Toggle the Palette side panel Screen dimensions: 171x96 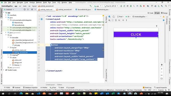[x=106, y=19]
